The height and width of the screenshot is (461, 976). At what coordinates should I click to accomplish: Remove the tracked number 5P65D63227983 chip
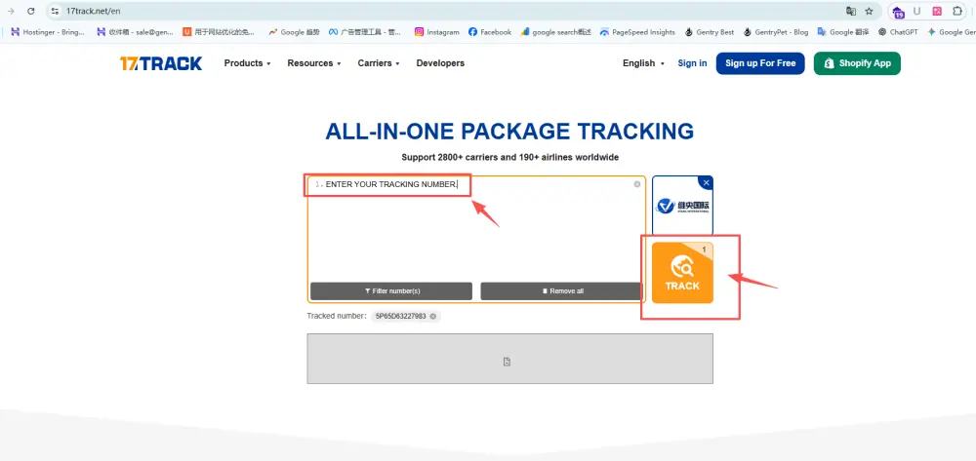point(433,317)
